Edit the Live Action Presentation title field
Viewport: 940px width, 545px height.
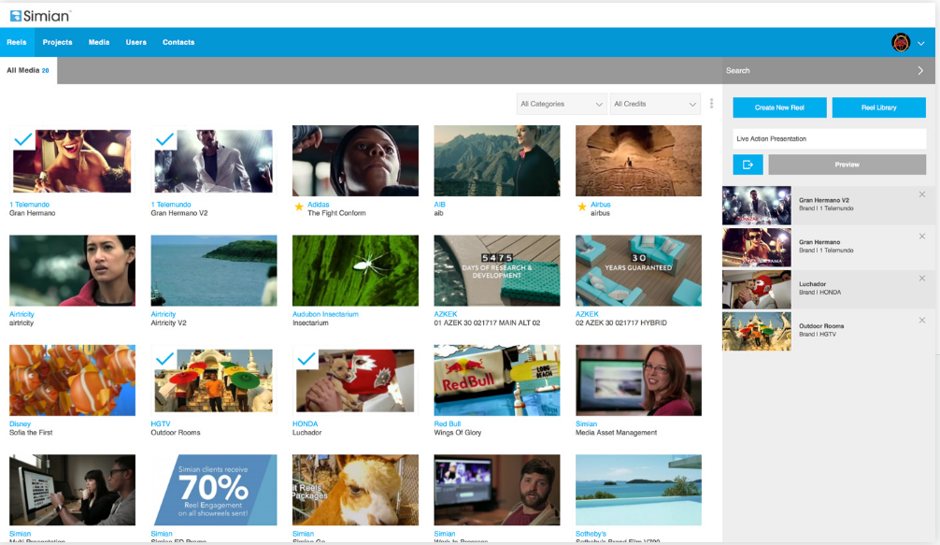[x=829, y=139]
